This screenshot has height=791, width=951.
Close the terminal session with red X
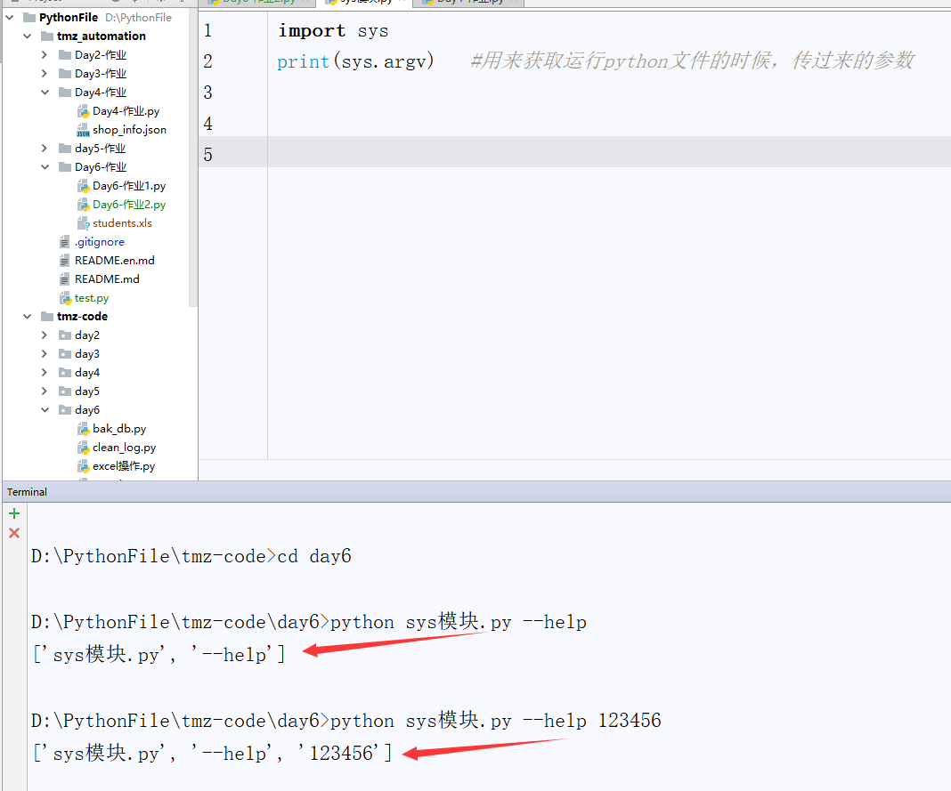click(x=14, y=533)
